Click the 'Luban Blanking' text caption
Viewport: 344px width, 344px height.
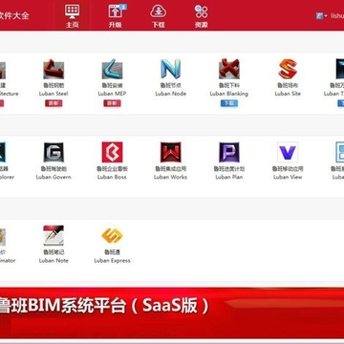[x=229, y=94]
